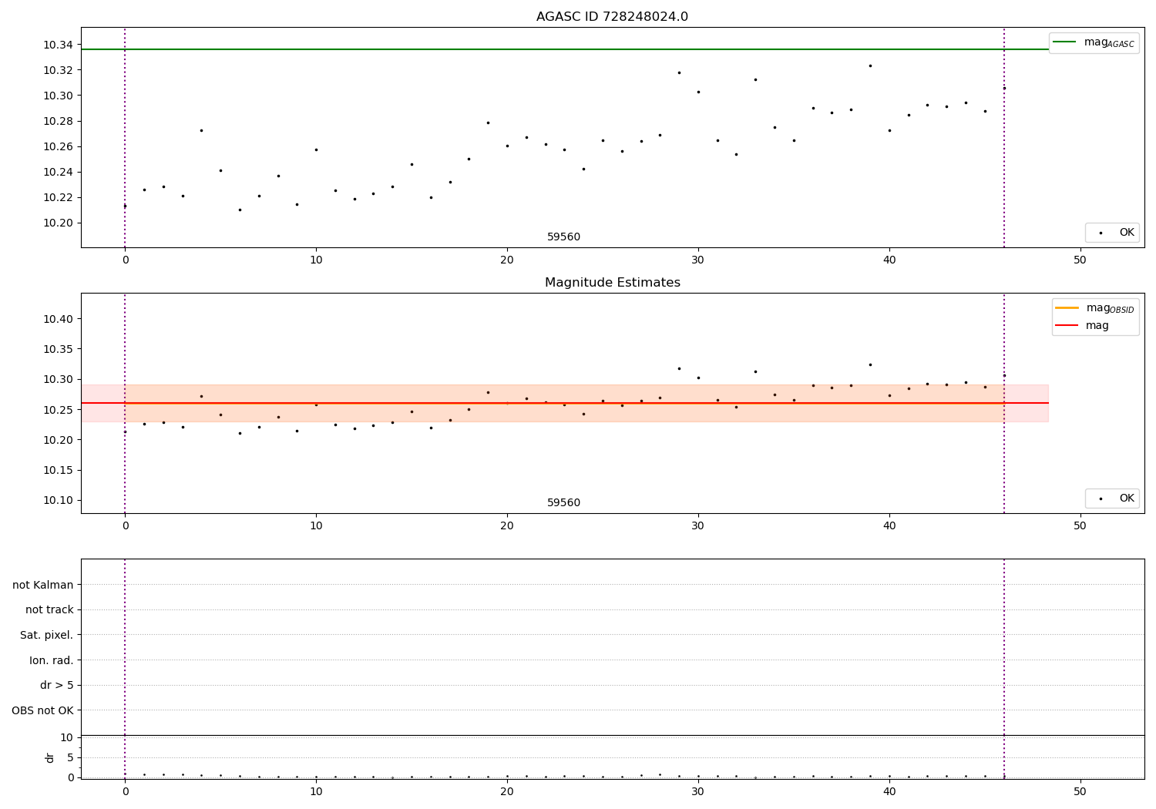Click the 10.25 tick on middle plot
Image resolution: width=1156 pixels, height=809 pixels.
58,410
